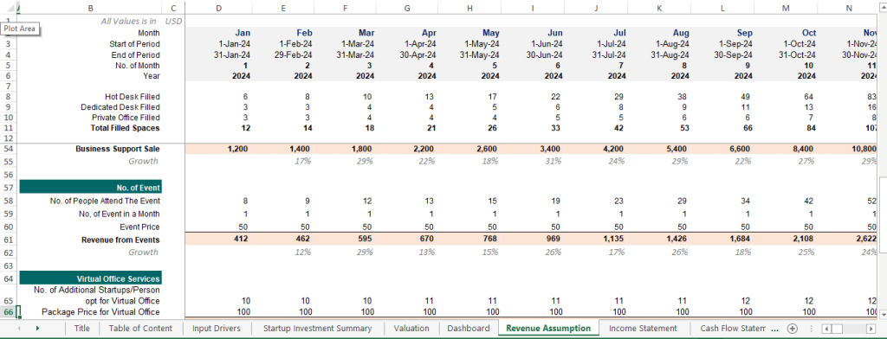Click 'Package Price for Virtual Office' label
This screenshot has height=339, width=887.
[100, 312]
